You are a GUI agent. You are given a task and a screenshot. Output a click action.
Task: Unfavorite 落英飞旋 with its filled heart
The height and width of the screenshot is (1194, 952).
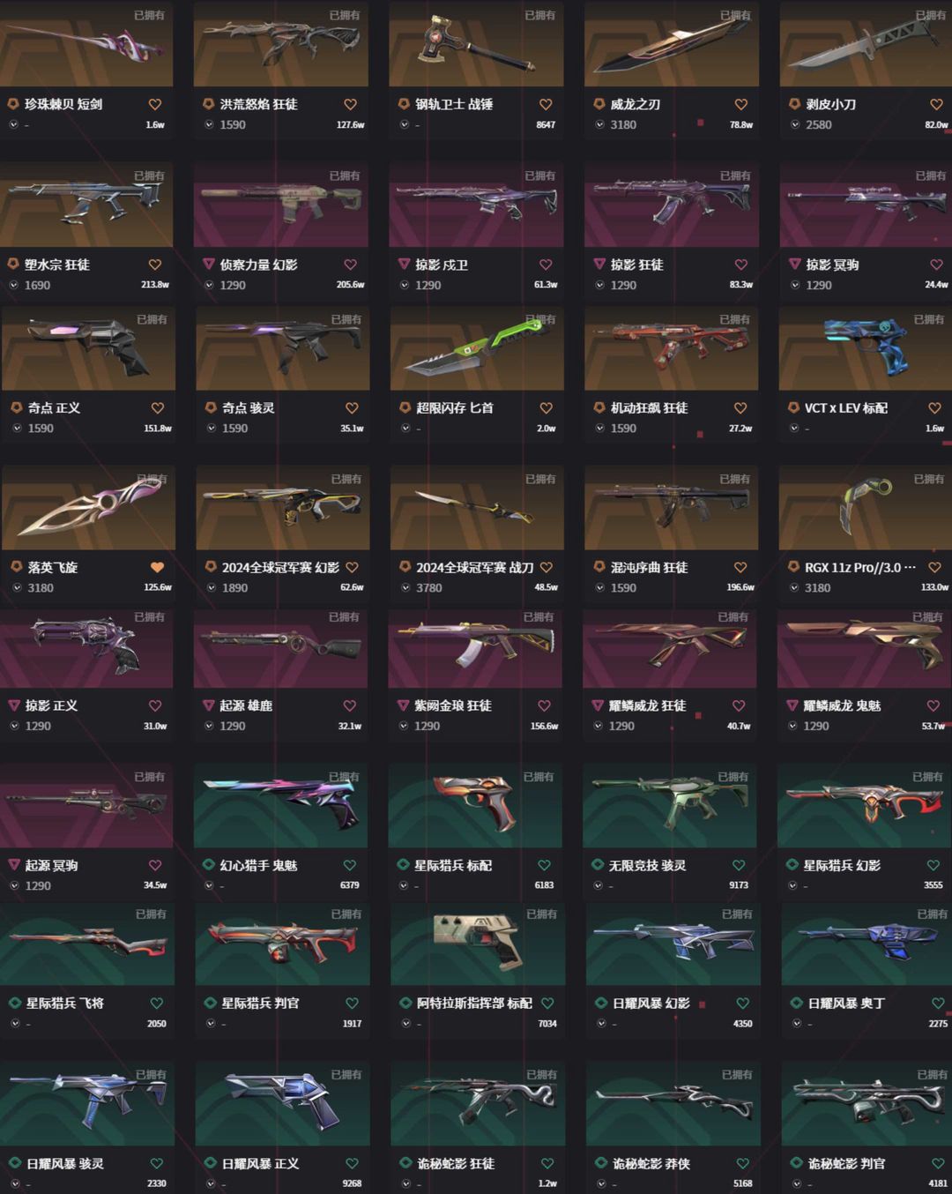[157, 567]
